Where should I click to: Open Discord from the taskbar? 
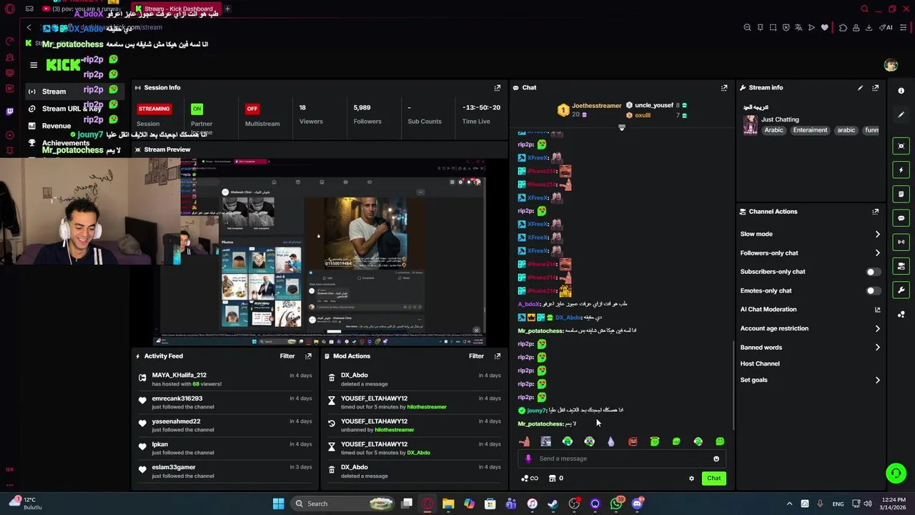[x=638, y=504]
